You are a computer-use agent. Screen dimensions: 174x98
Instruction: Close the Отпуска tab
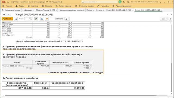point(104,10)
